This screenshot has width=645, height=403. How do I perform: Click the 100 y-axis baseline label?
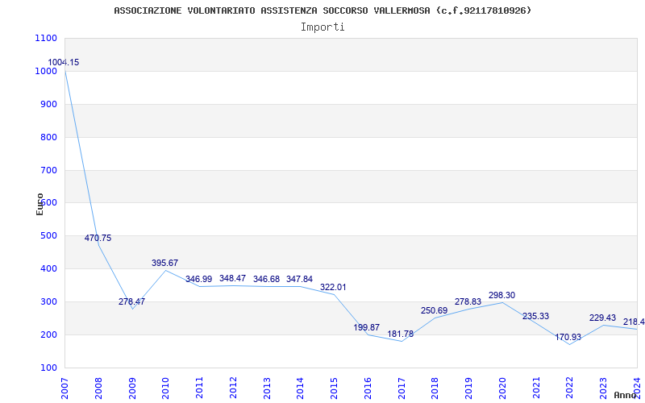tap(48, 368)
